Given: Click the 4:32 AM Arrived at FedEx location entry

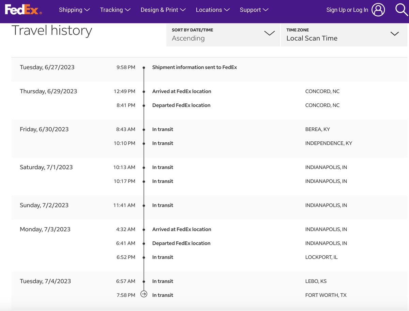Looking at the screenshot, I should [182, 229].
